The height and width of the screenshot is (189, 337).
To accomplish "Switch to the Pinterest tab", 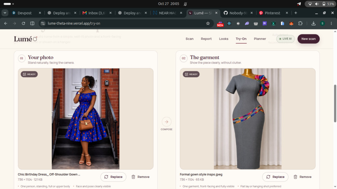I will [x=272, y=13].
